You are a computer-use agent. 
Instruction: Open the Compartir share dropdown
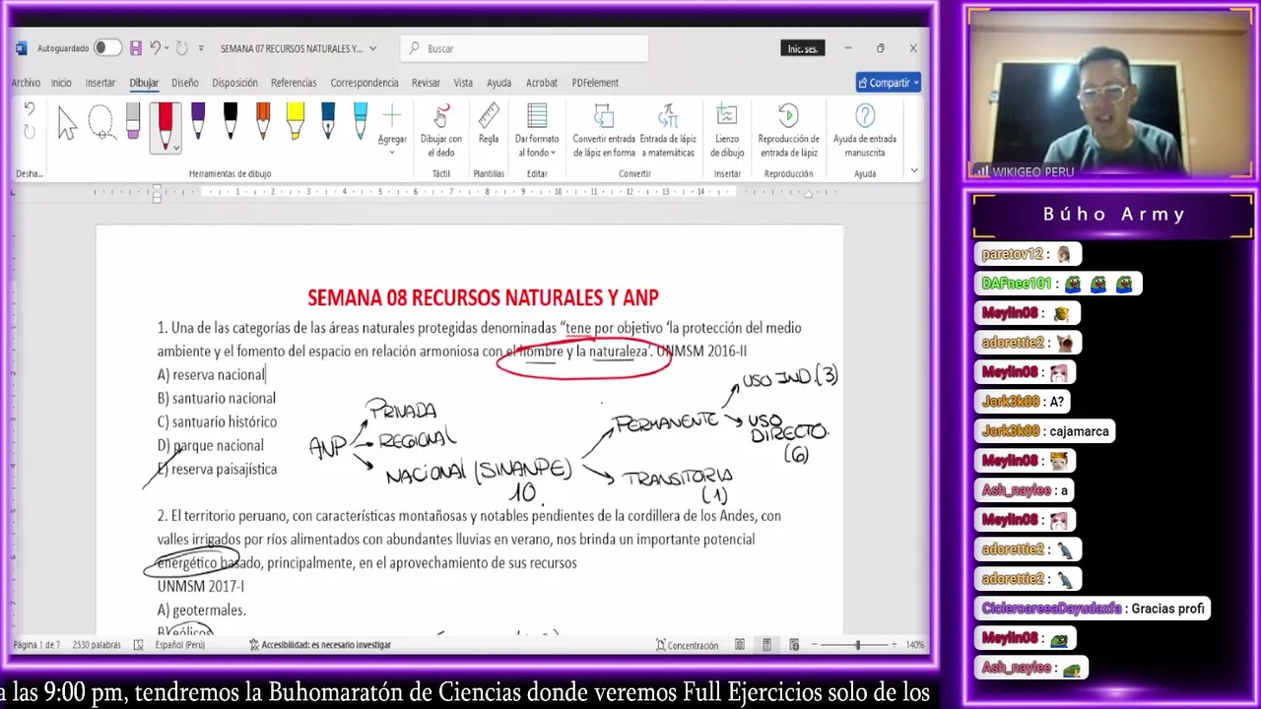(x=889, y=83)
